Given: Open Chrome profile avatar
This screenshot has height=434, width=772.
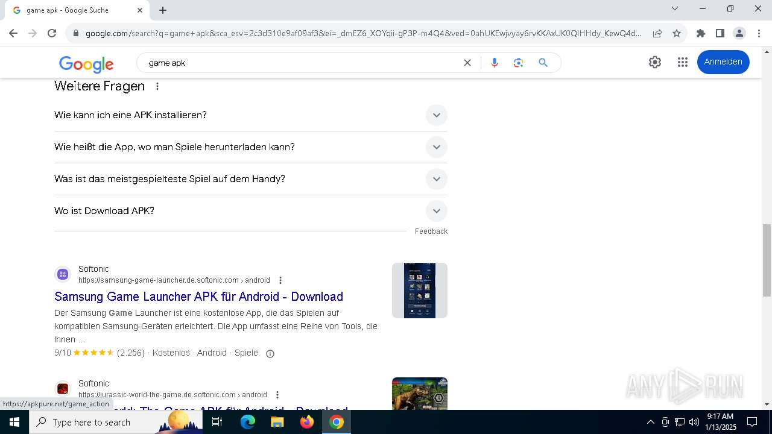Looking at the screenshot, I should tap(739, 33).
